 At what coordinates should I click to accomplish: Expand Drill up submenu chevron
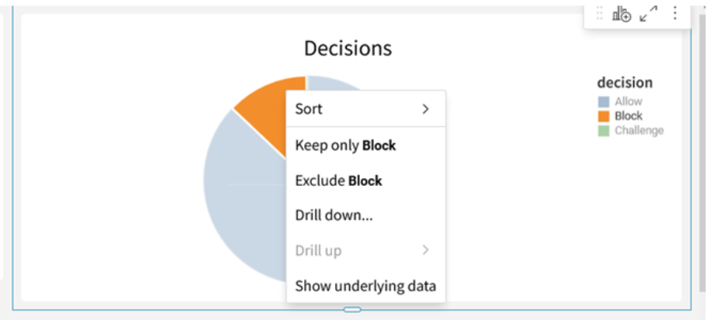(425, 250)
